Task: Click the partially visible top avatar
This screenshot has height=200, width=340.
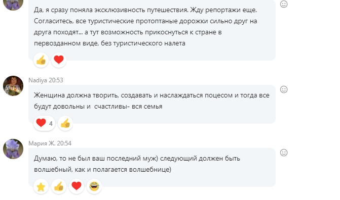Action: pyautogui.click(x=13, y=5)
